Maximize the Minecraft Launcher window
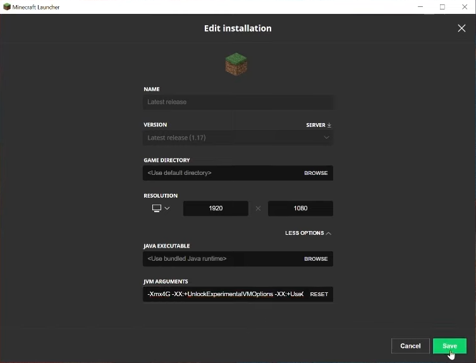Screen dimensions: 476x363 442,7
